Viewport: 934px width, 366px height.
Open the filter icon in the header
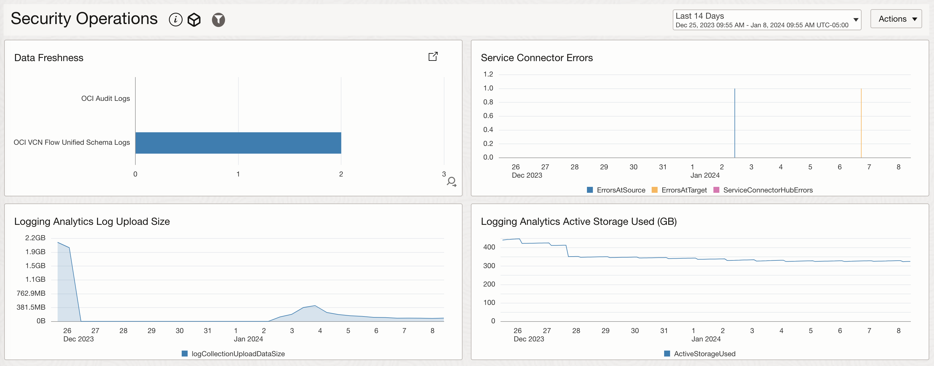coord(218,20)
